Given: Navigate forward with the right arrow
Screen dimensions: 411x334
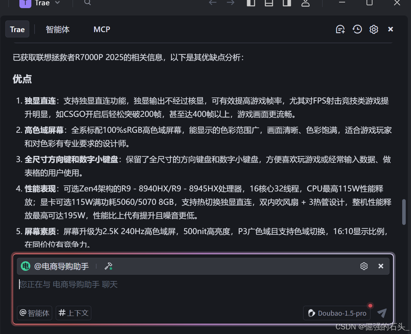Looking at the screenshot, I should (x=231, y=2).
